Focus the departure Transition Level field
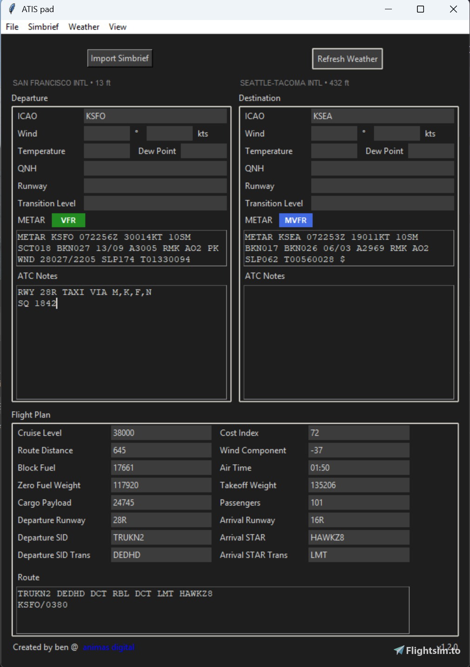The width and height of the screenshot is (470, 667). click(x=155, y=203)
